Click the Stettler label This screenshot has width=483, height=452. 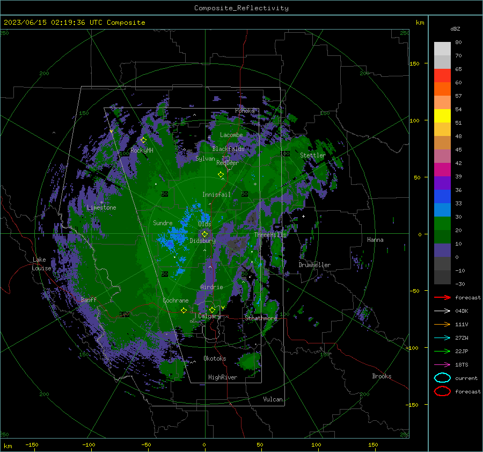tap(313, 155)
